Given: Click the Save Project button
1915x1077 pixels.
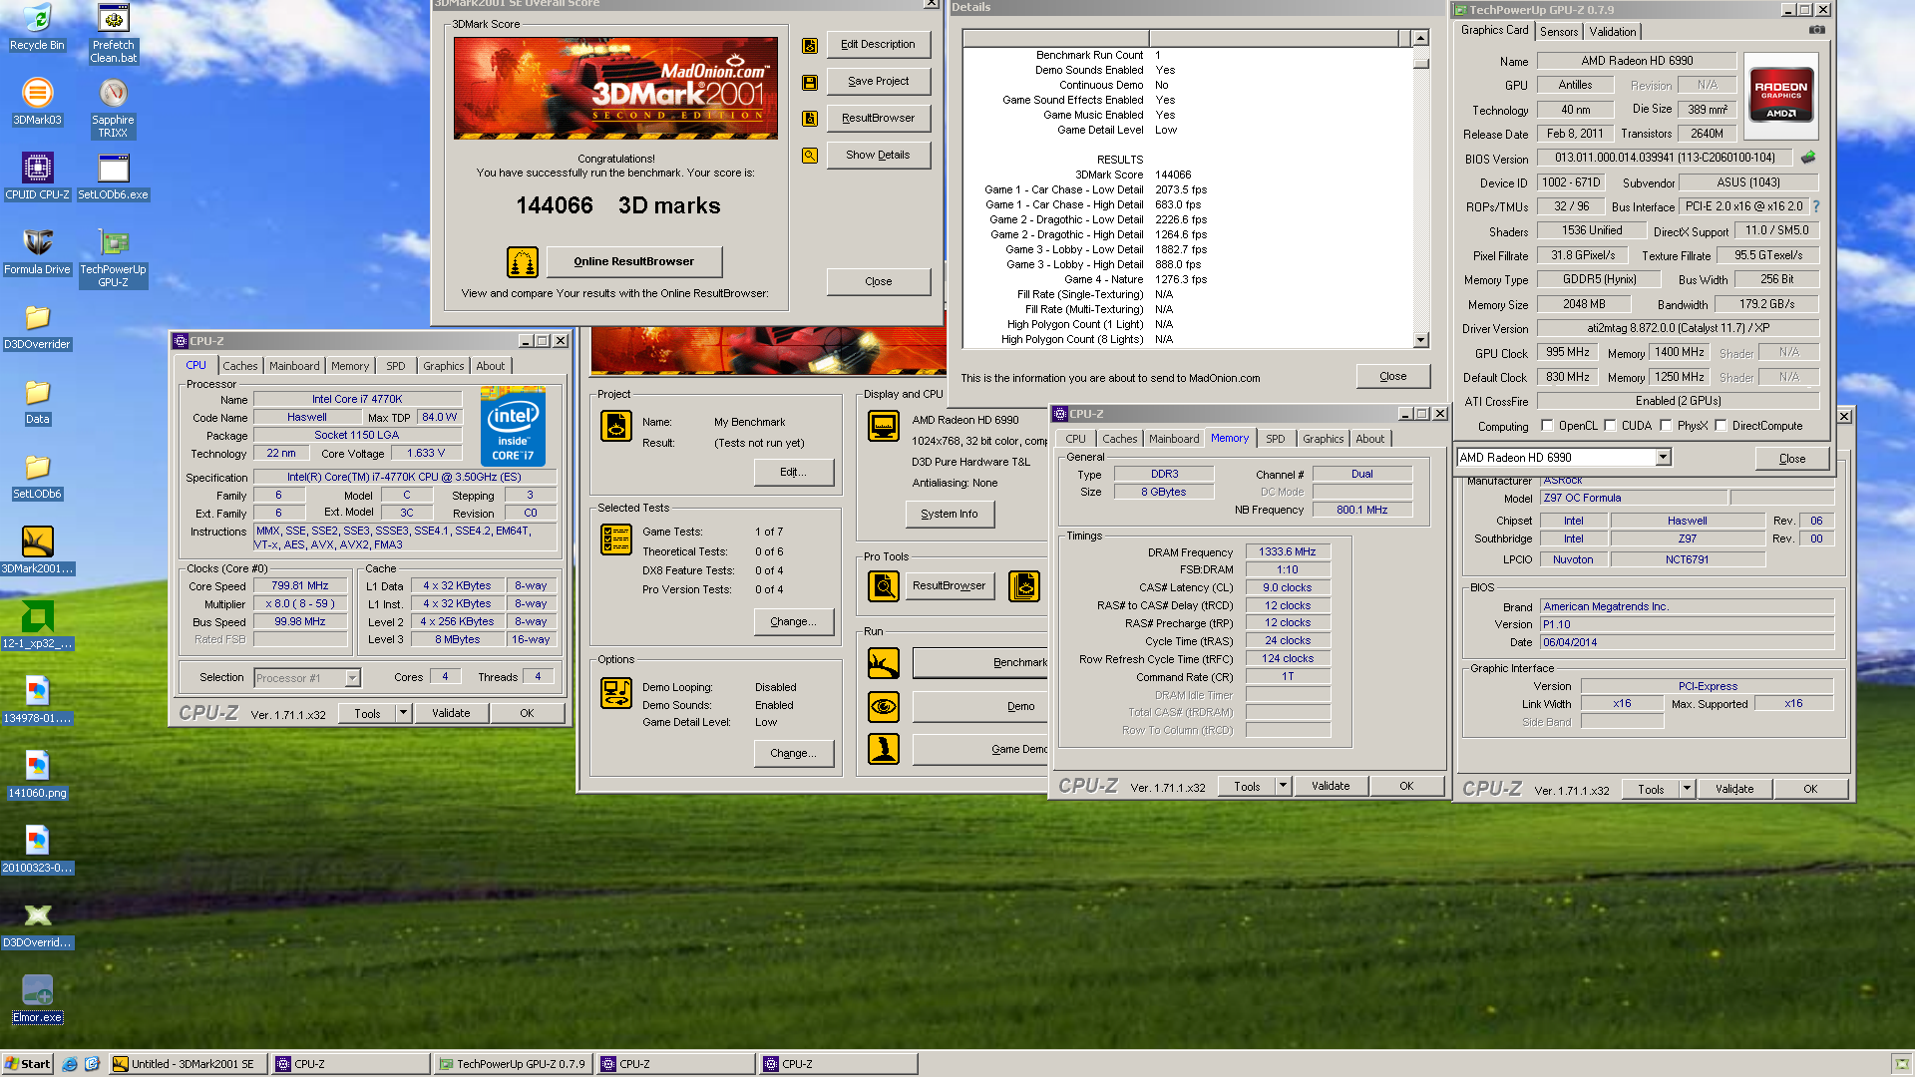Looking at the screenshot, I should click(878, 82).
